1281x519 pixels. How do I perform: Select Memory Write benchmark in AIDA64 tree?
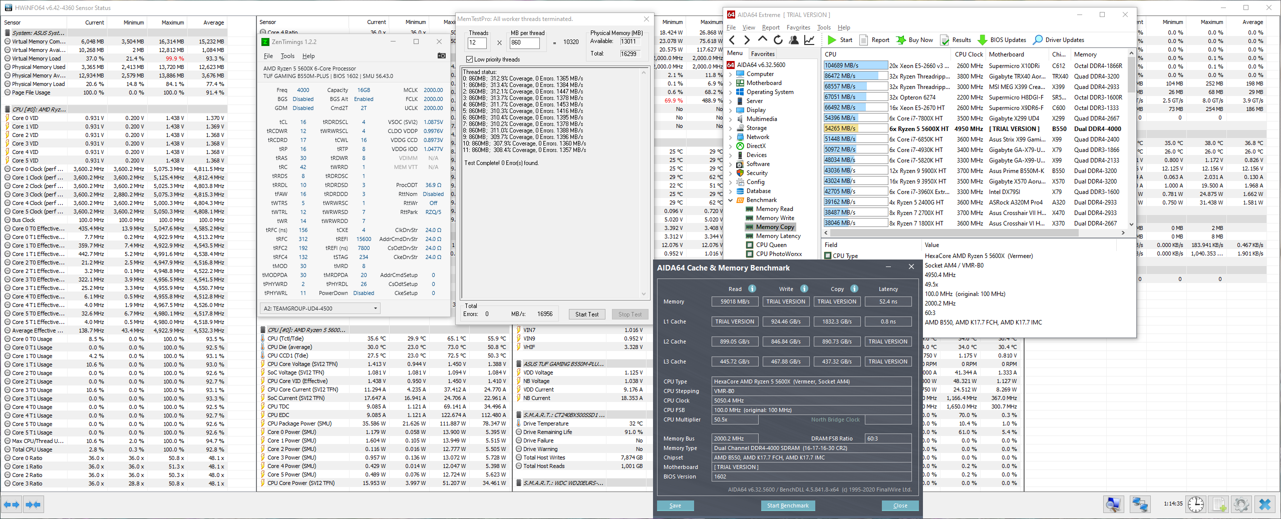click(775, 218)
